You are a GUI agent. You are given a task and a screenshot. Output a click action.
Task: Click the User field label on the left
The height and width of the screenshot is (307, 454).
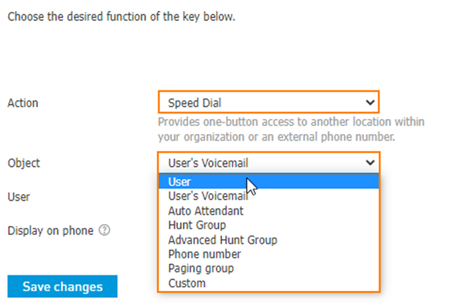(19, 197)
